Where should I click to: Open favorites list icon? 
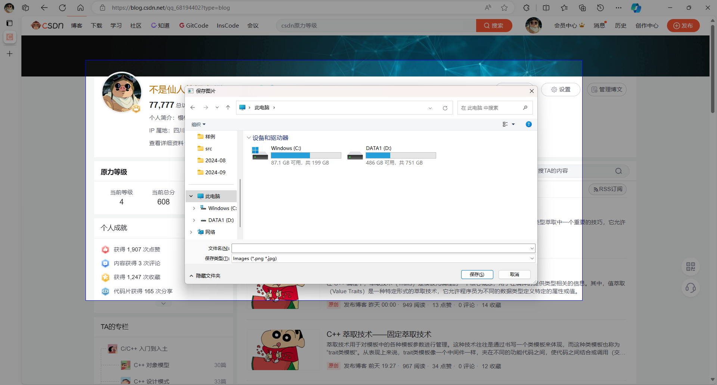coord(564,7)
